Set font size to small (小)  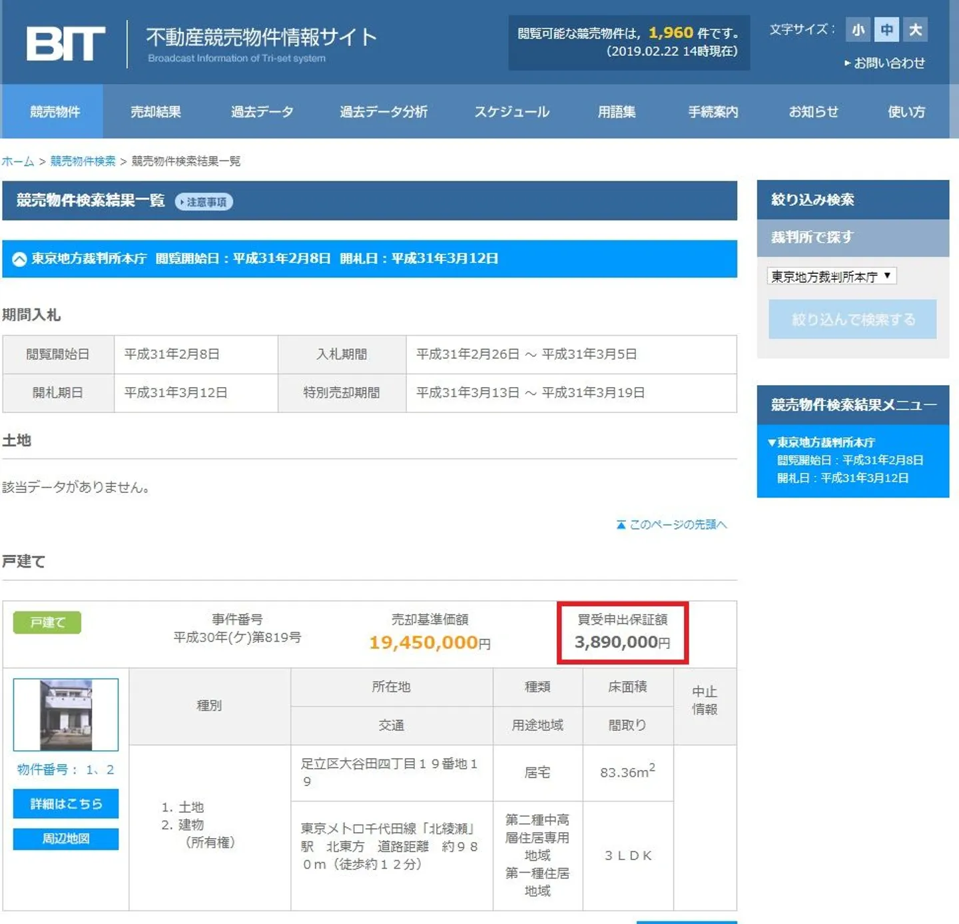click(858, 30)
